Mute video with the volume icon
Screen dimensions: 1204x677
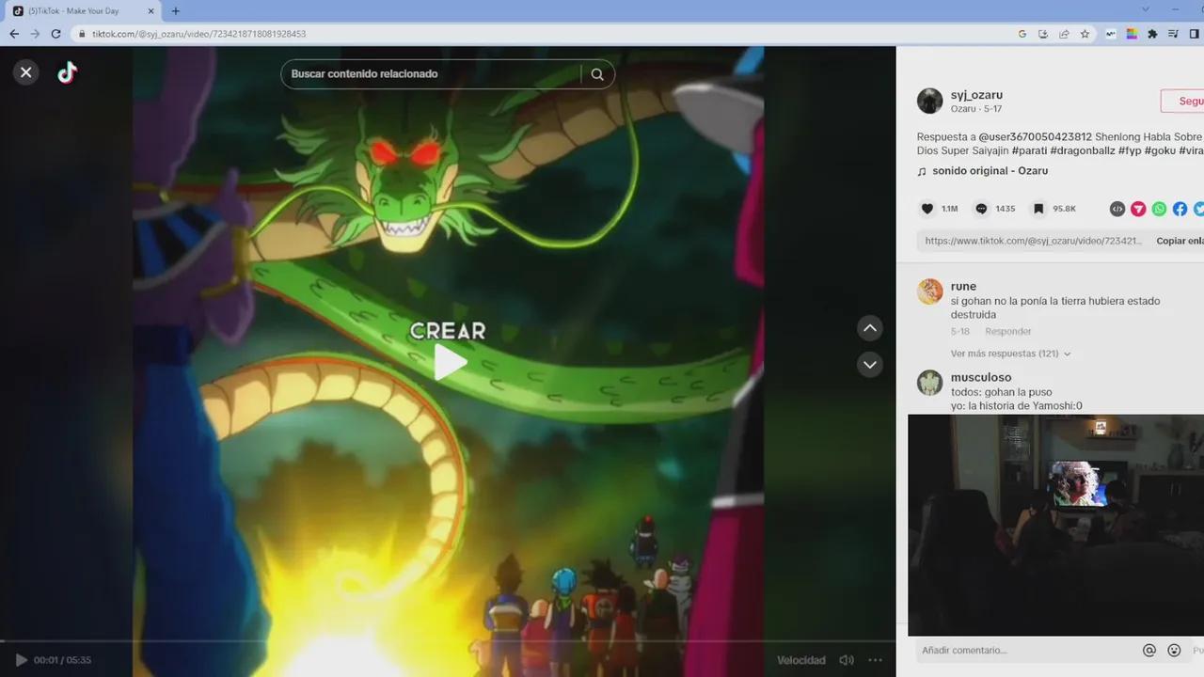point(847,660)
